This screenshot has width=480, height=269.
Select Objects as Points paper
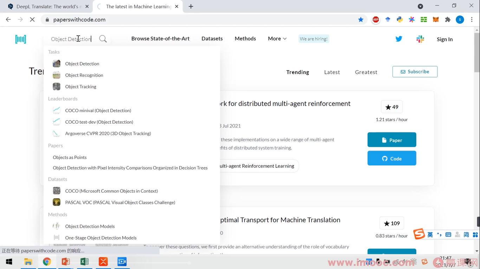pos(70,158)
